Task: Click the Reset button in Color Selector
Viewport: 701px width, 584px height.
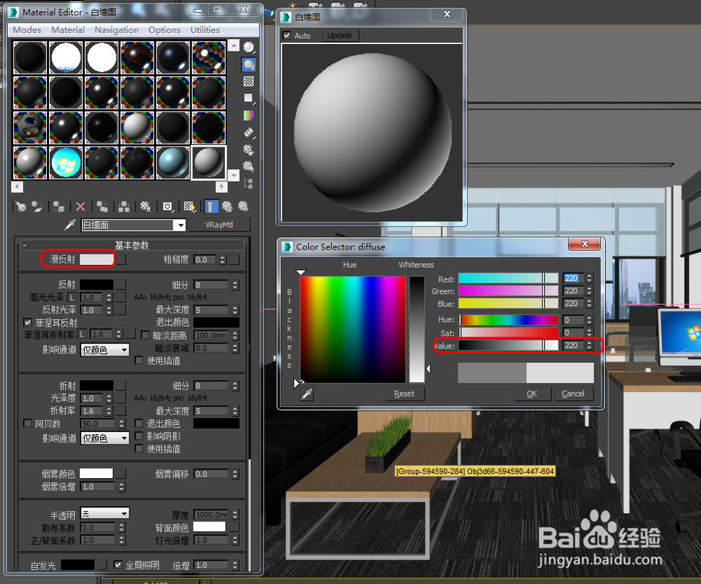Action: point(404,393)
